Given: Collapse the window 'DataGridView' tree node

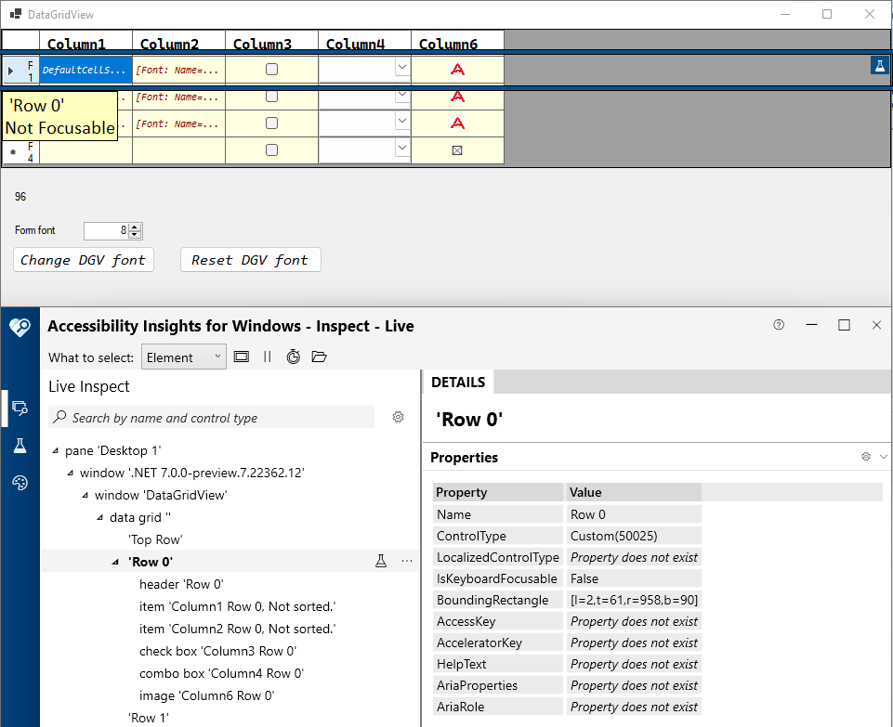Looking at the screenshot, I should tap(85, 496).
